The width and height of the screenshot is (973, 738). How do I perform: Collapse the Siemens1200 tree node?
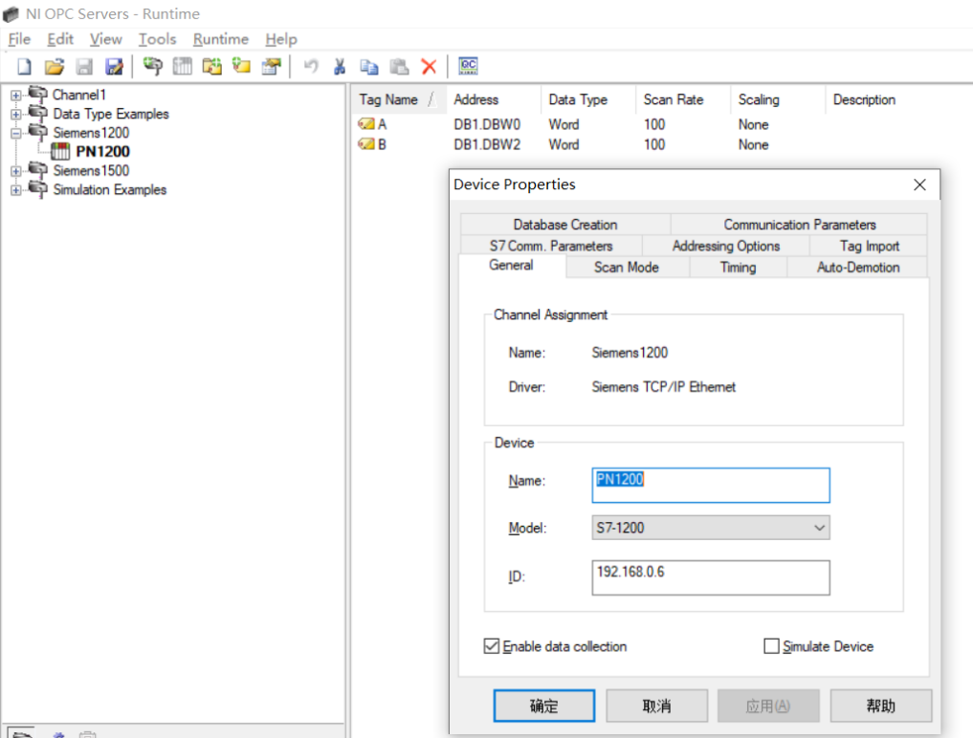click(x=16, y=133)
